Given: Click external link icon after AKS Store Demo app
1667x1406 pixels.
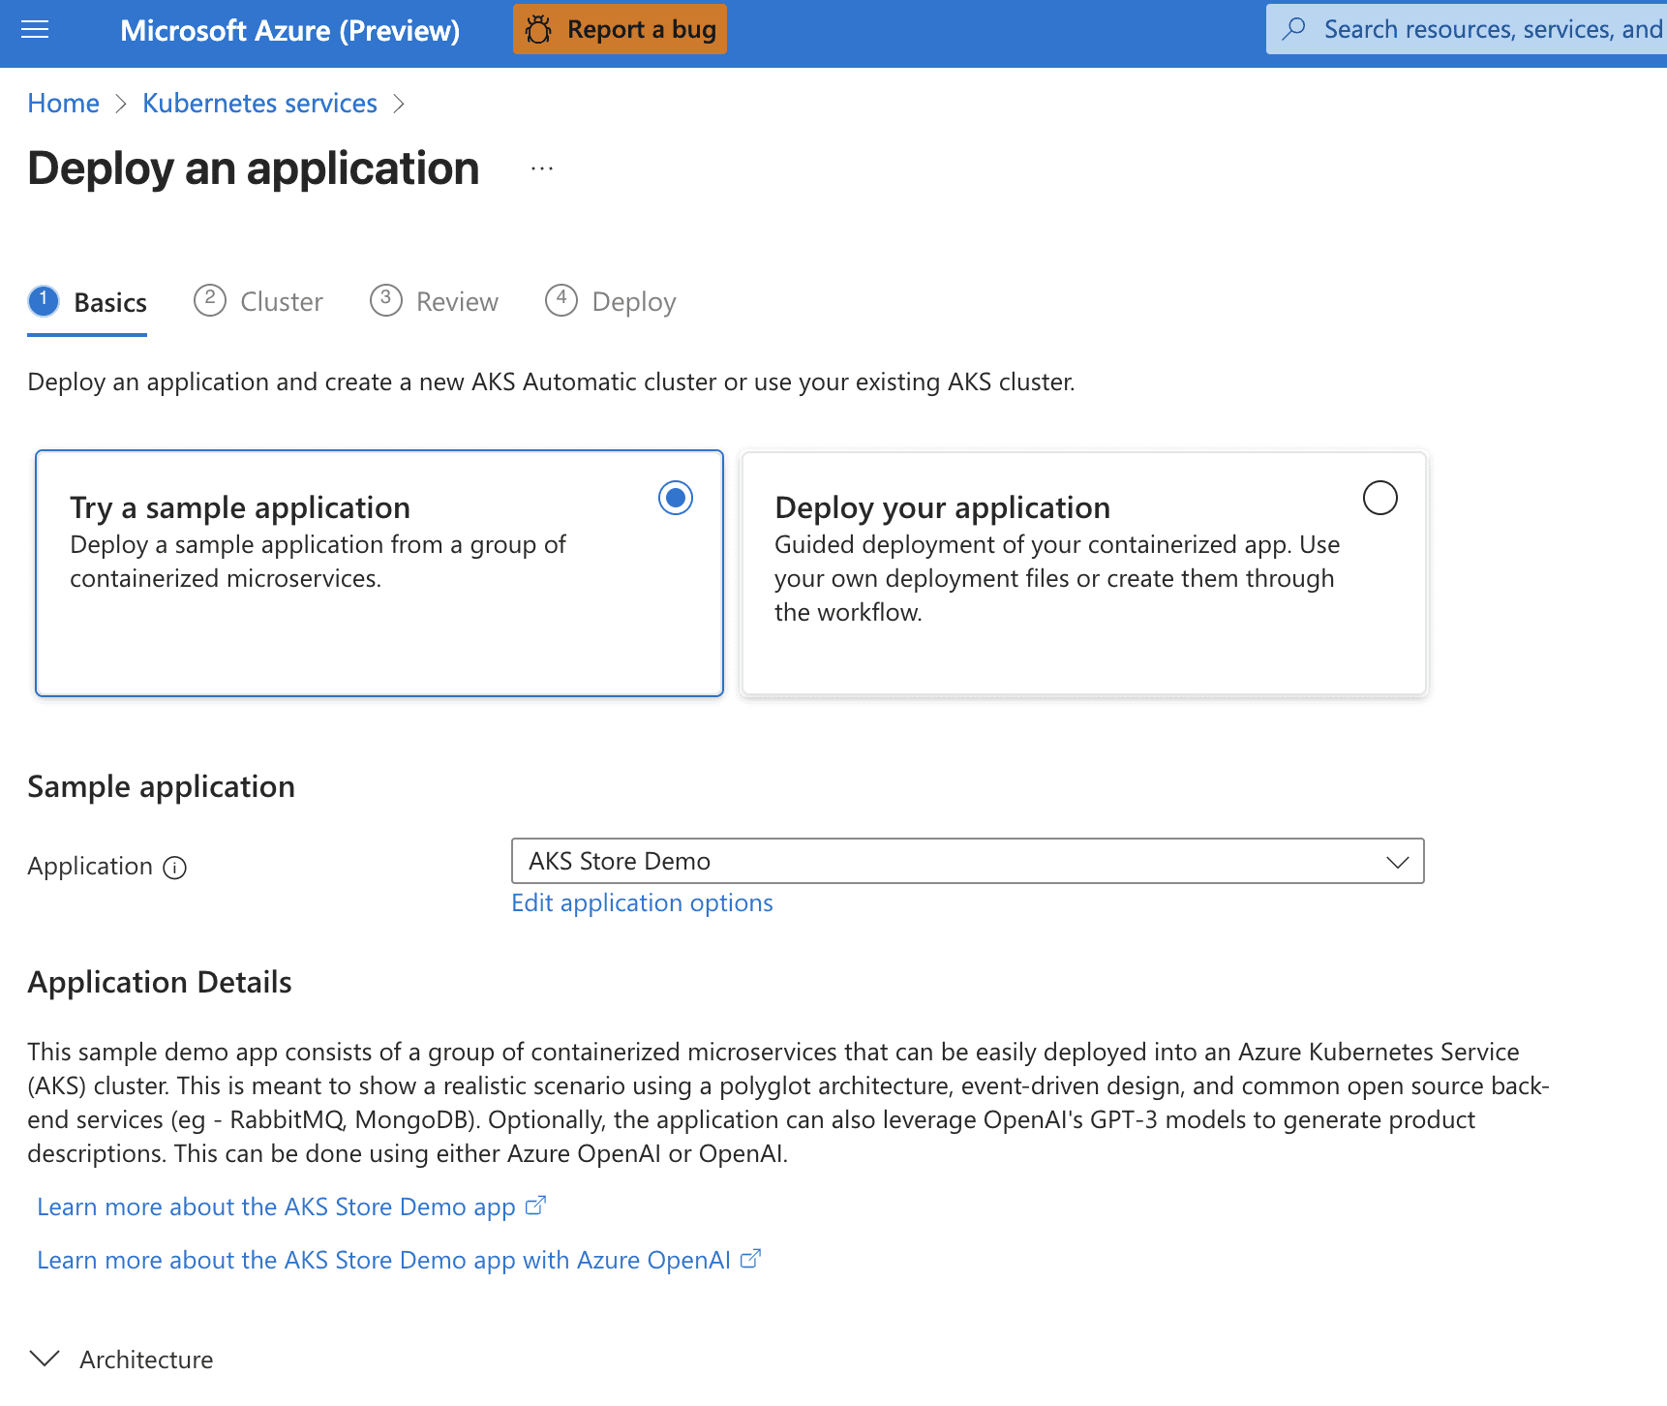Looking at the screenshot, I should 535,1206.
